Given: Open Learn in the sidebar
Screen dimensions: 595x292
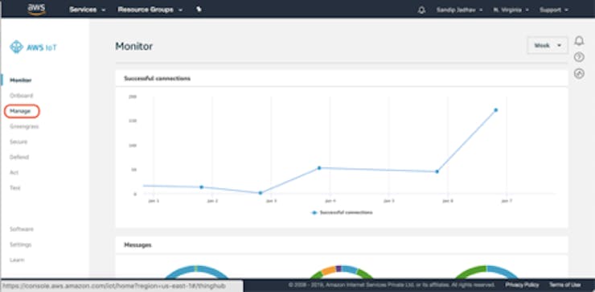Looking at the screenshot, I should 17,260.
